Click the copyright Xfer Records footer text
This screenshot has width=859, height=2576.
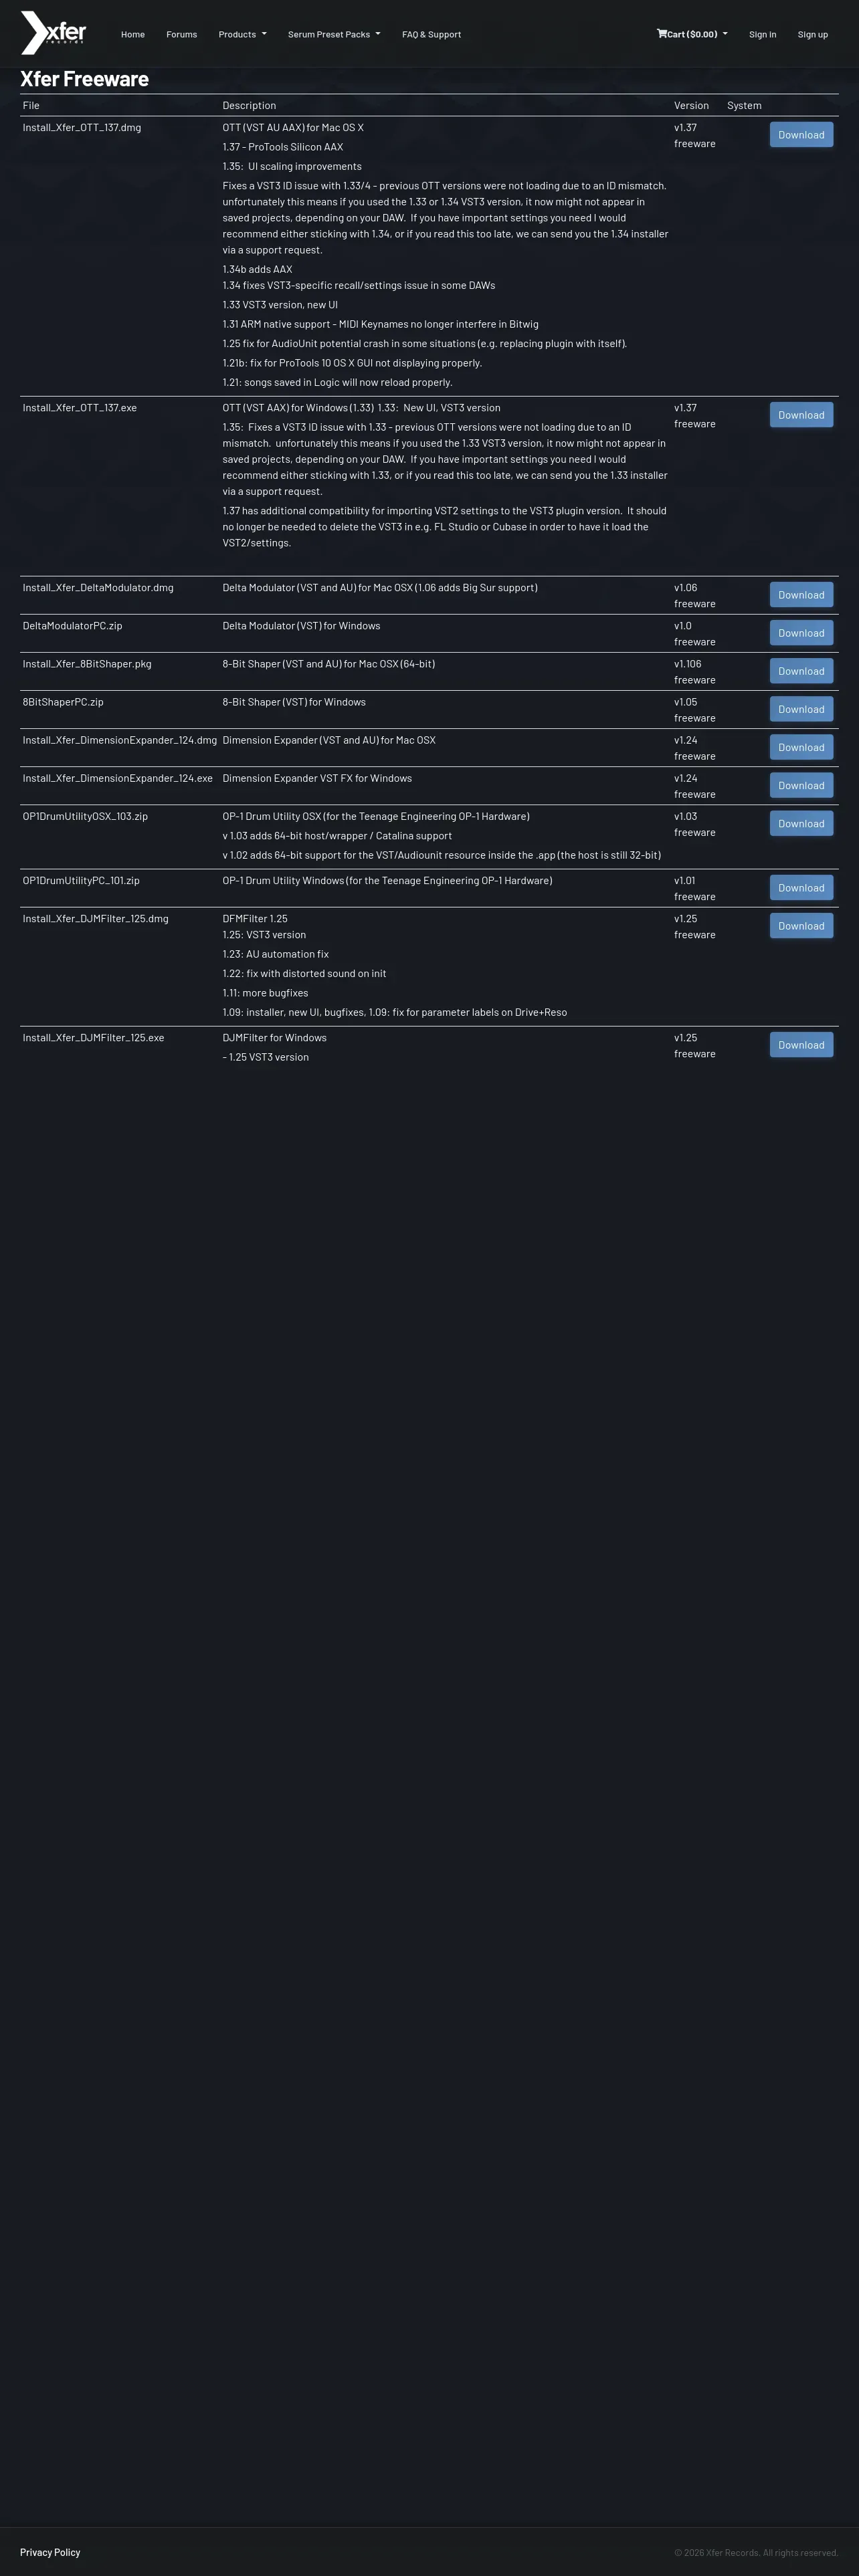pyautogui.click(x=756, y=2552)
